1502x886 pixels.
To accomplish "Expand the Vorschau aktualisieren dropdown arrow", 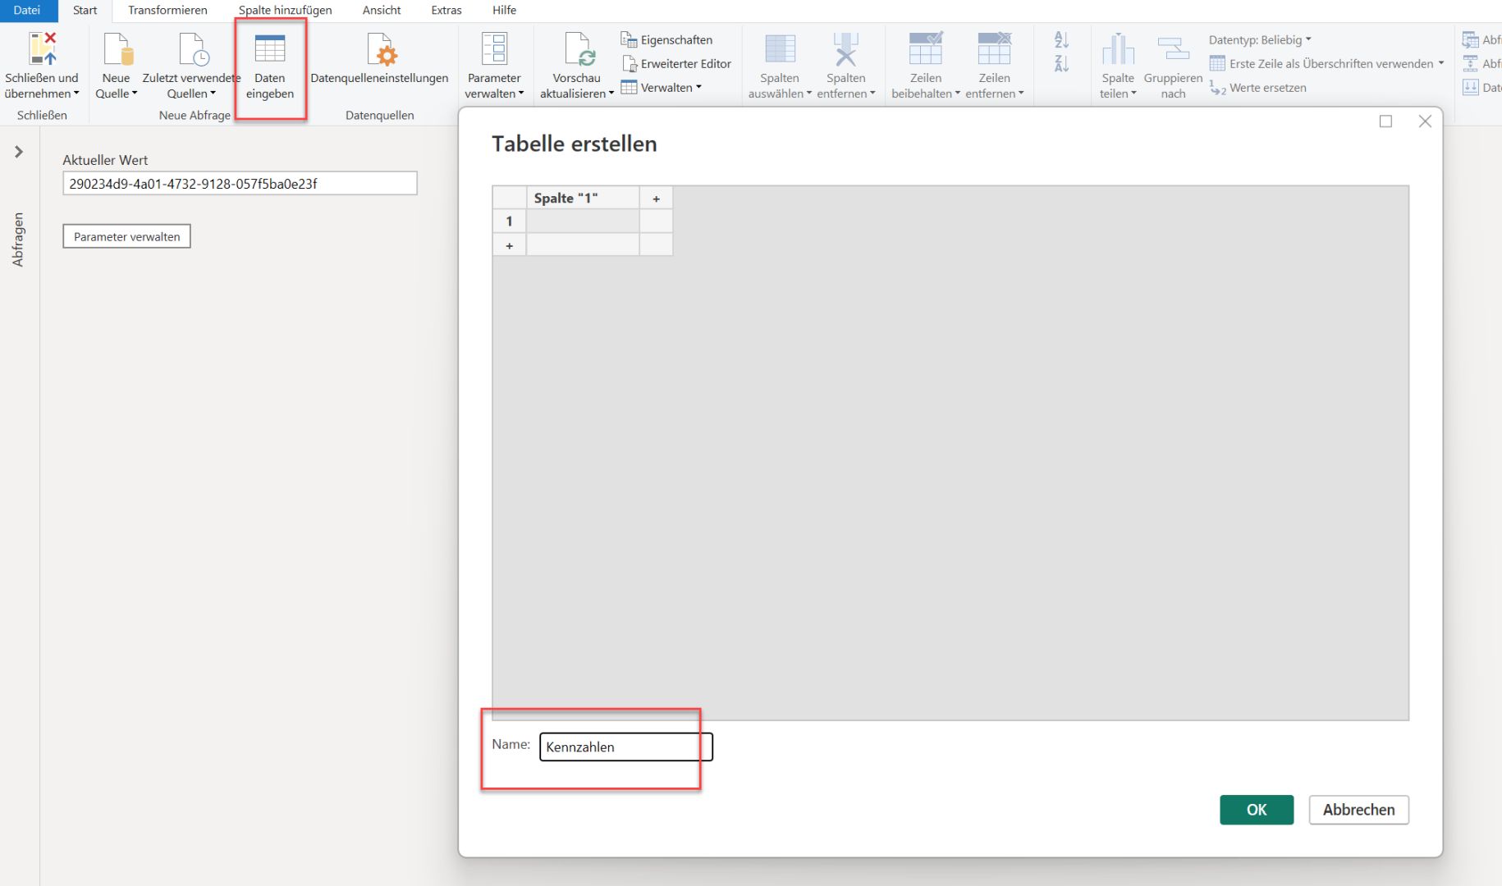I will tap(611, 94).
